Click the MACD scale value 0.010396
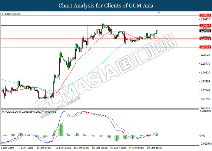 coord(205,111)
